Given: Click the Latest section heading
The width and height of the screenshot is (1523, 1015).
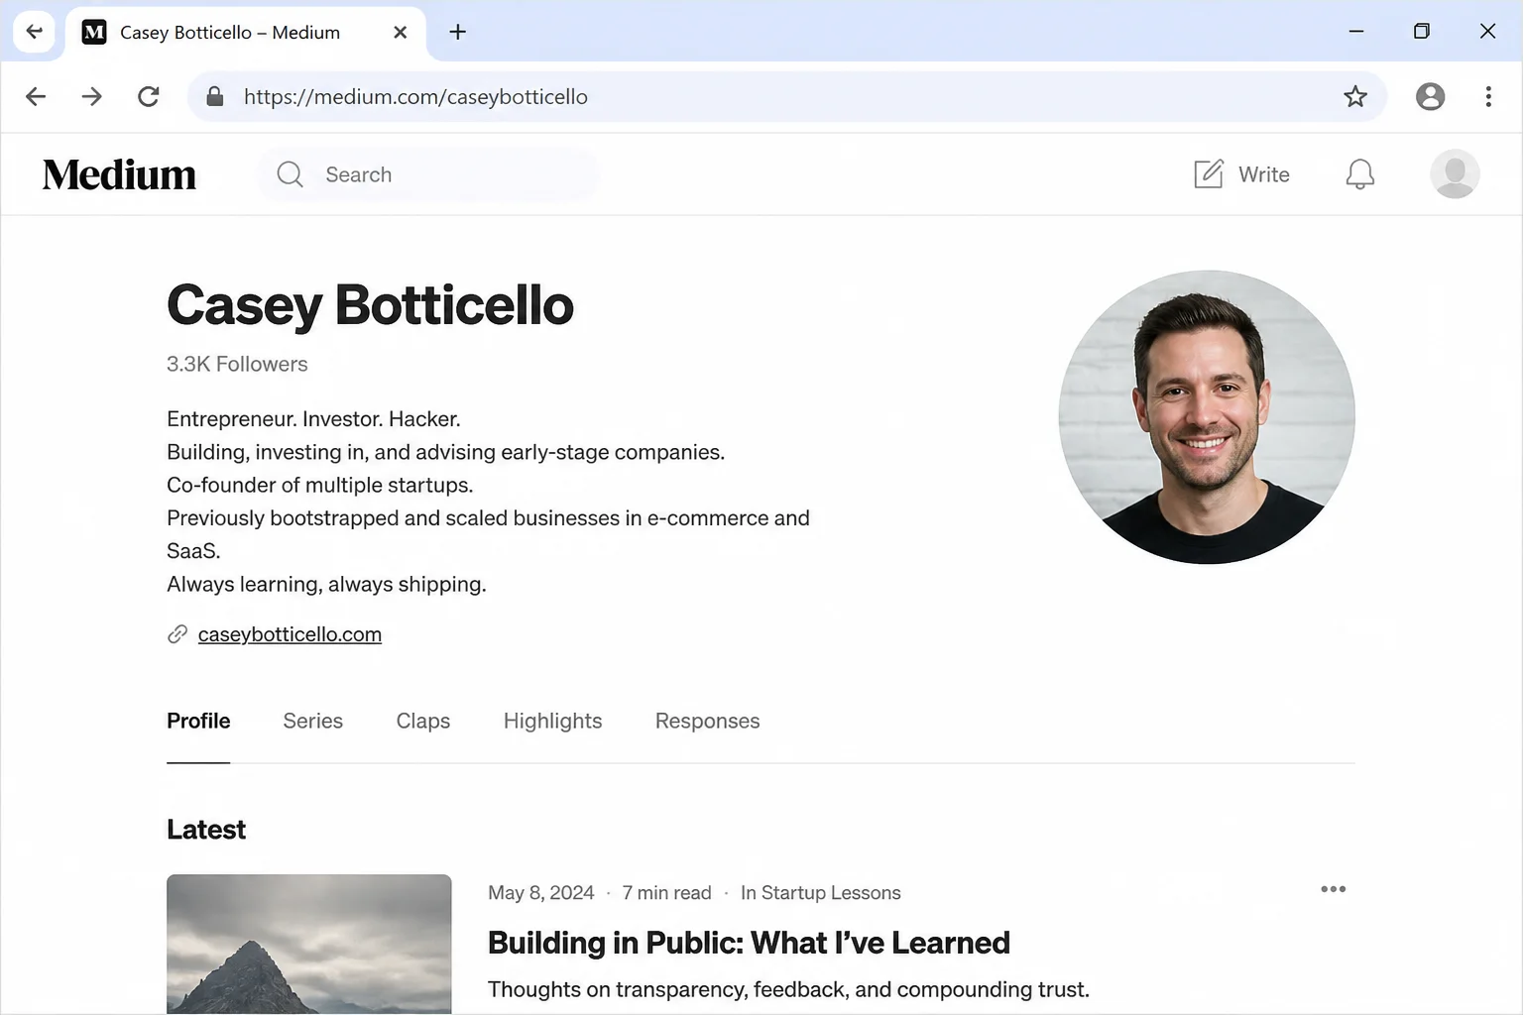Looking at the screenshot, I should 206,830.
